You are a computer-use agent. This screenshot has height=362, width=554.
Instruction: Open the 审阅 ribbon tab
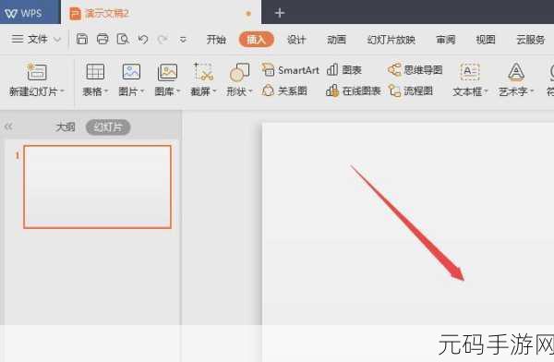coord(446,40)
